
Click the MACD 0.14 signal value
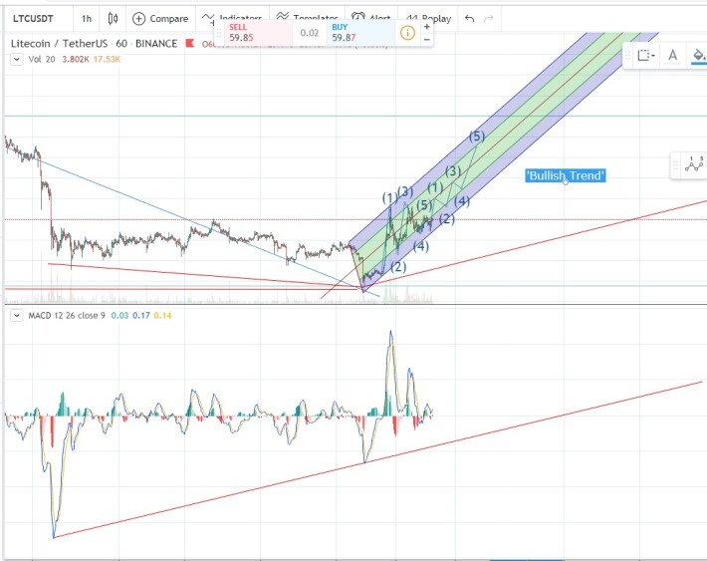coord(162,316)
